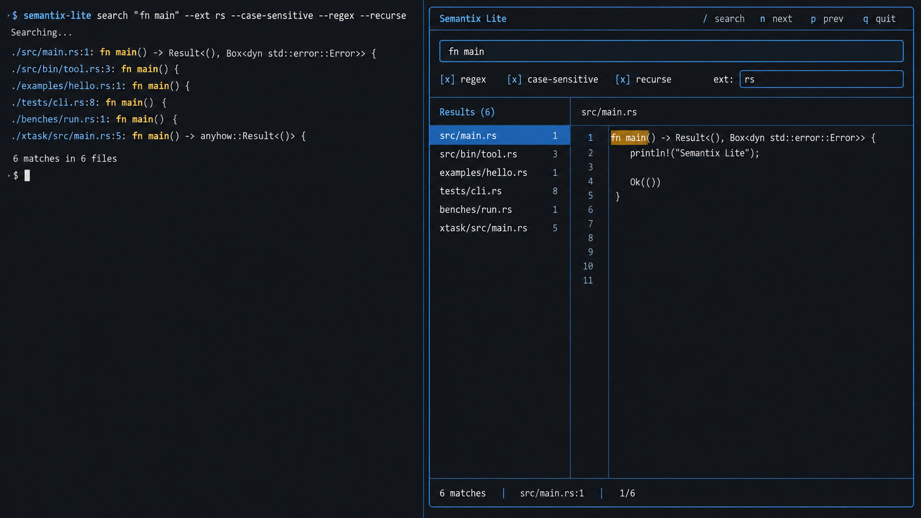Screen dimensions: 921x518
Task: Click ./examples/hello.rs:1 terminal output line
Action: [100, 86]
